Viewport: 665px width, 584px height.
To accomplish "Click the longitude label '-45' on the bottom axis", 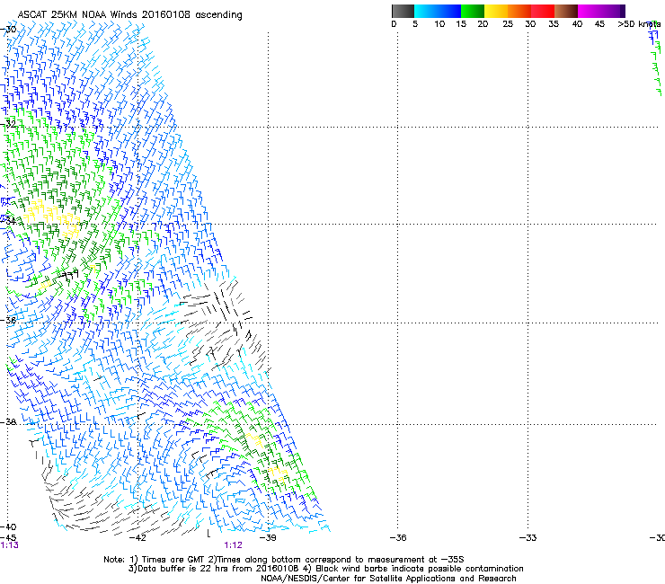I will pos(8,538).
